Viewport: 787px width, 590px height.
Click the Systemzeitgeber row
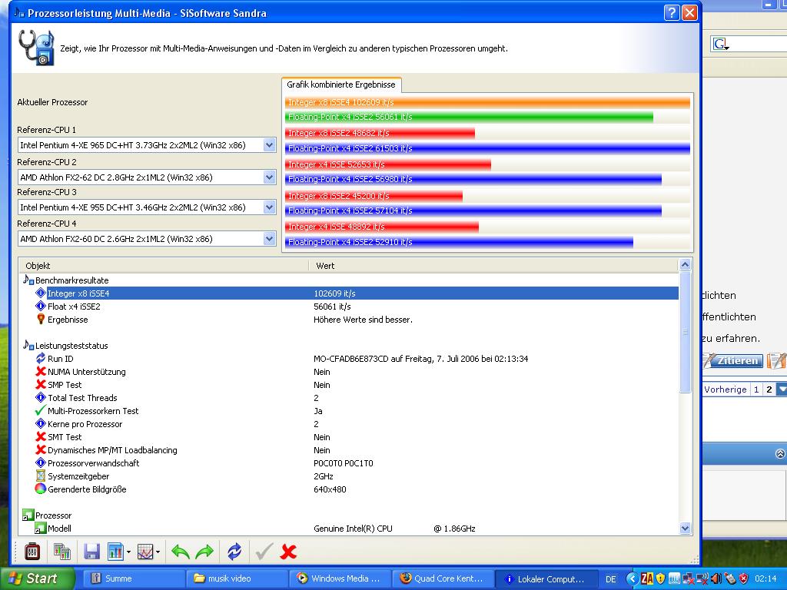point(350,476)
